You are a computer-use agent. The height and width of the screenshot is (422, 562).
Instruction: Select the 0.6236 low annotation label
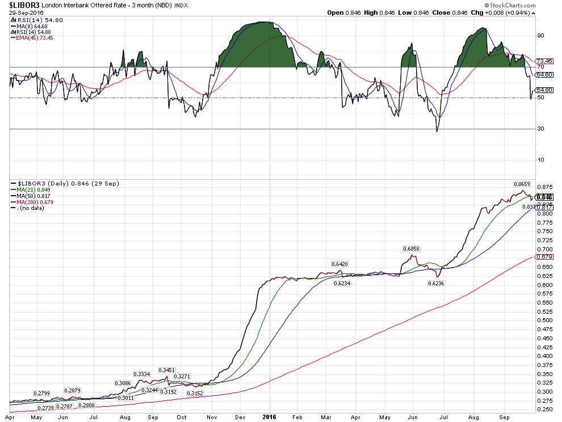coord(436,282)
